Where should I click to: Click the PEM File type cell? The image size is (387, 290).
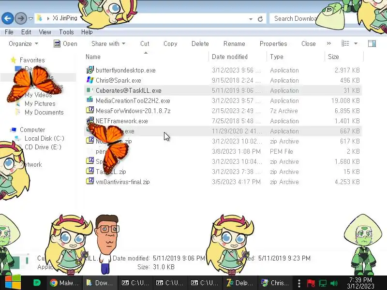[x=282, y=151]
